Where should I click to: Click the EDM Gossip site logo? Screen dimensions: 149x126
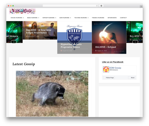pos(22,11)
